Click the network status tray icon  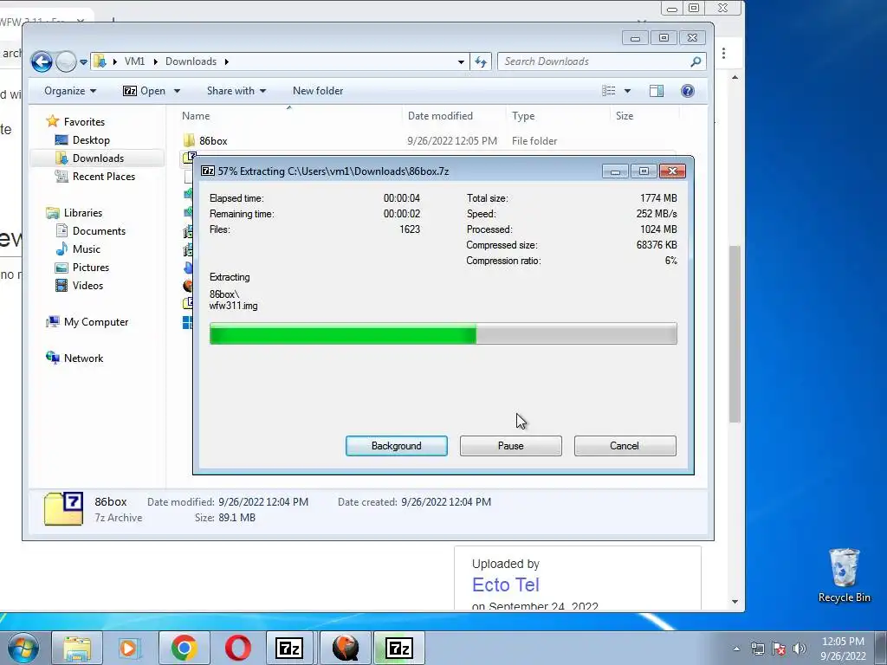pyautogui.click(x=757, y=649)
